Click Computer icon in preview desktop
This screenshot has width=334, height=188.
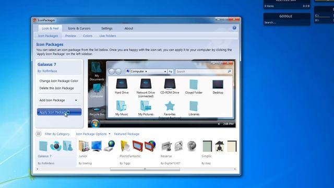[x=97, y=88]
